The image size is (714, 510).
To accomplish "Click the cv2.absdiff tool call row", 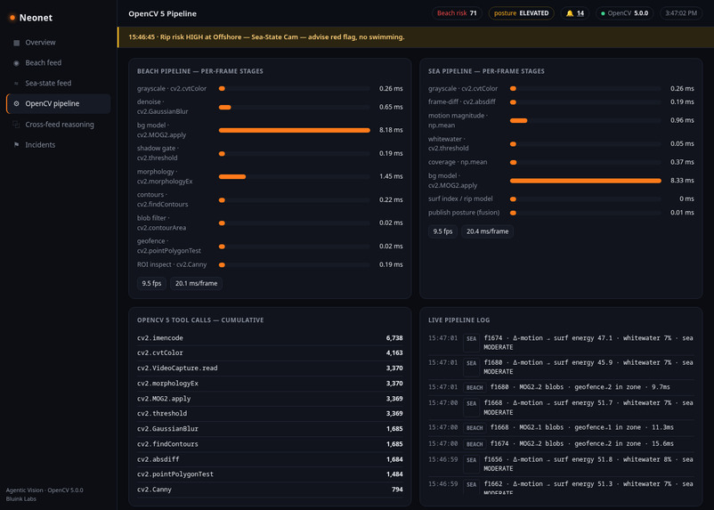I will [270, 459].
